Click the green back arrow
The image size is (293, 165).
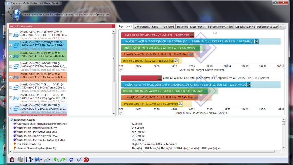click(x=56, y=160)
